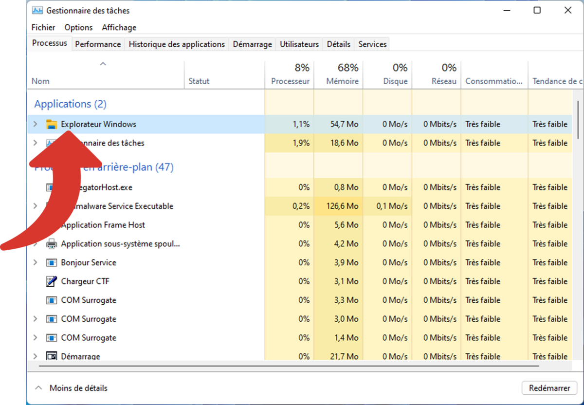Open the Options menu
This screenshot has width=584, height=405.
coord(78,28)
